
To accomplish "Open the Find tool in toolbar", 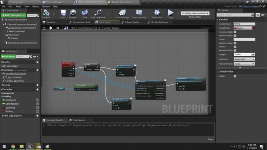I will pyautogui.click(x=85, y=14).
